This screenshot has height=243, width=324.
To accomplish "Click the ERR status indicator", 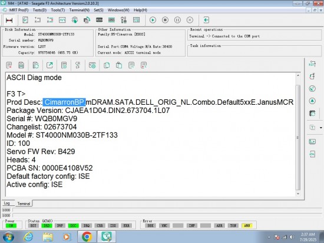I will (127, 226).
